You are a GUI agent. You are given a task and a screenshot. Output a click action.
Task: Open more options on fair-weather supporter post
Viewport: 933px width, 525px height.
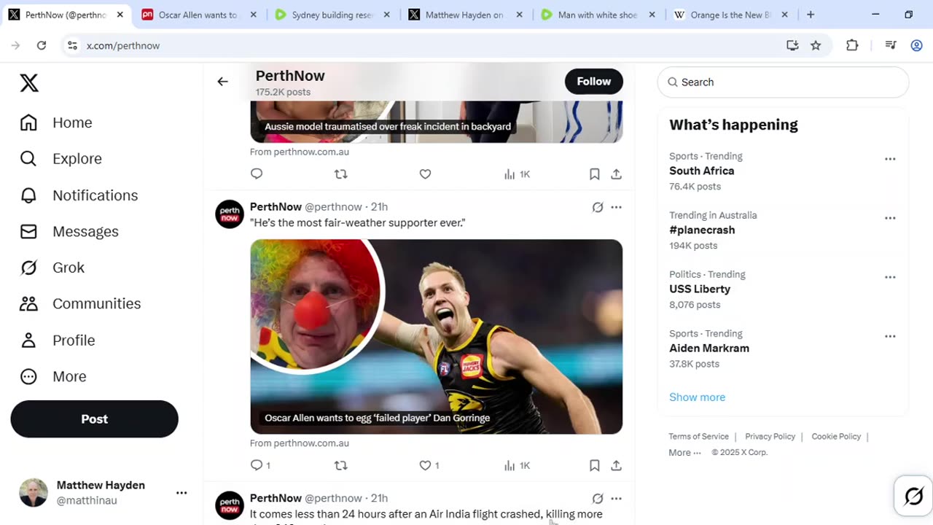pyautogui.click(x=617, y=207)
